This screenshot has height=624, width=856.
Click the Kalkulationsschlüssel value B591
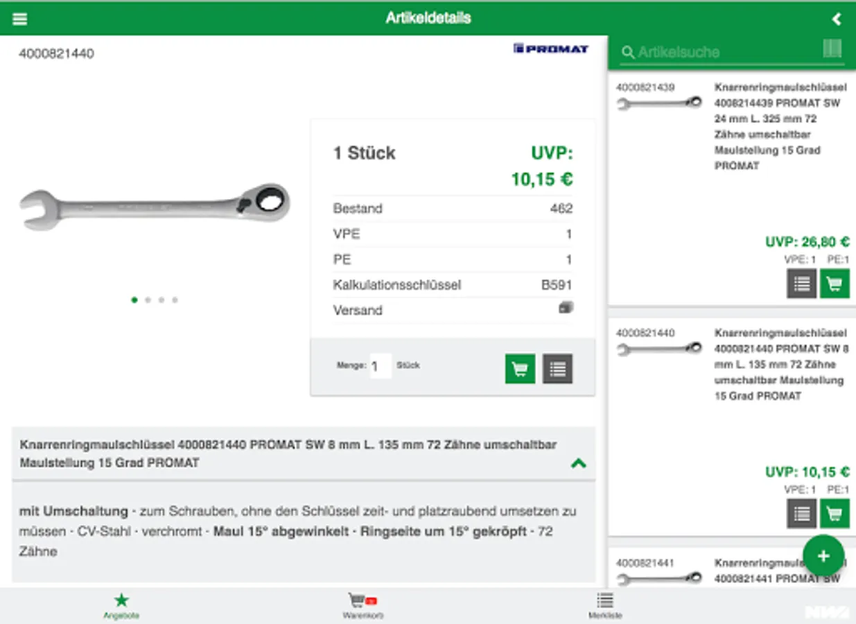(557, 285)
